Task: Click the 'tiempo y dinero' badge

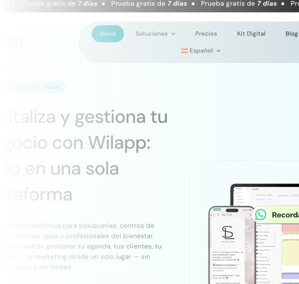Action: [x=33, y=87]
